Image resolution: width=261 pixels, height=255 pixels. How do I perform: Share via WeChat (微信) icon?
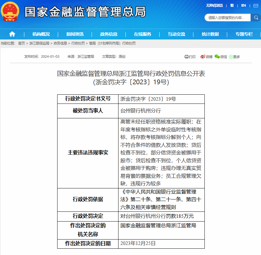coord(217,57)
